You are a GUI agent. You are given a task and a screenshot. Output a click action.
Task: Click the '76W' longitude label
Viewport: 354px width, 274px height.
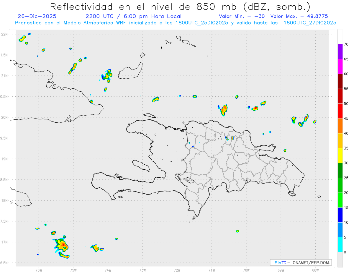click(39, 270)
